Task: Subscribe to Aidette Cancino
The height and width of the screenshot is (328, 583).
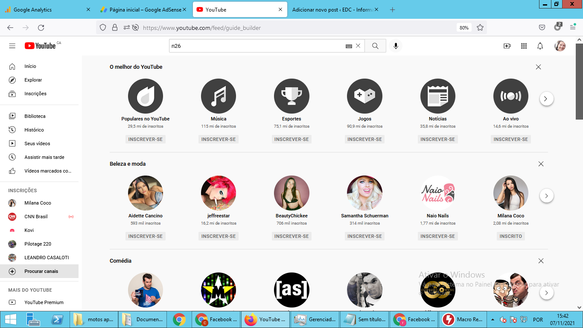Action: pyautogui.click(x=146, y=236)
